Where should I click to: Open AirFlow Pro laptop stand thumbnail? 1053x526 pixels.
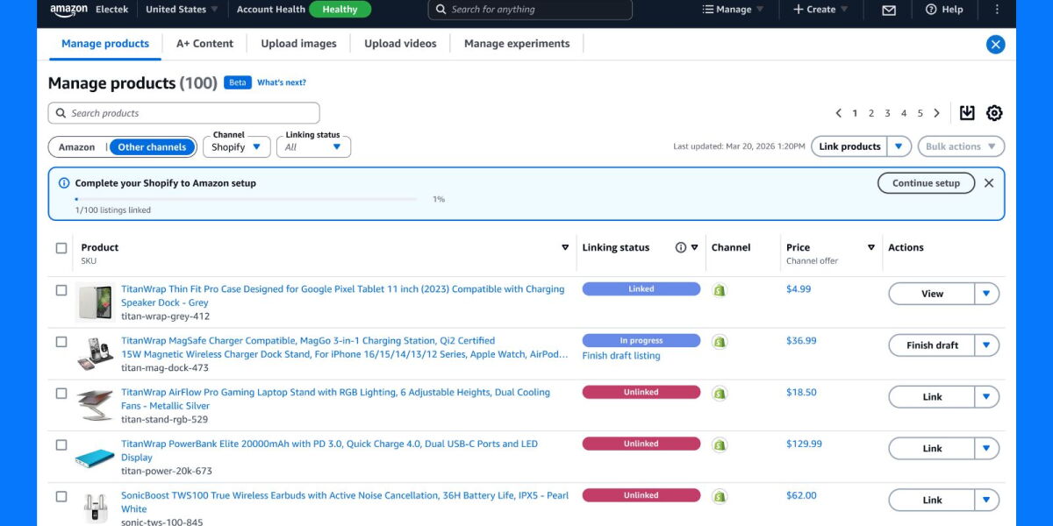coord(95,405)
